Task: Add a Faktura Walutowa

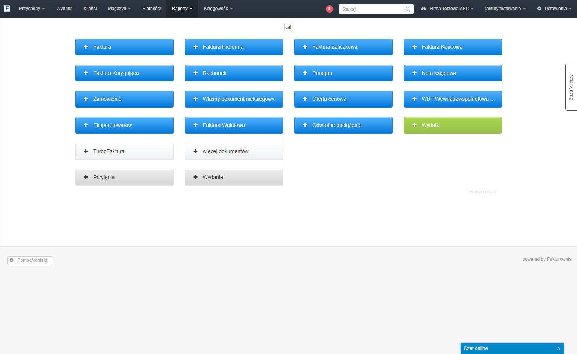Action: click(x=234, y=125)
